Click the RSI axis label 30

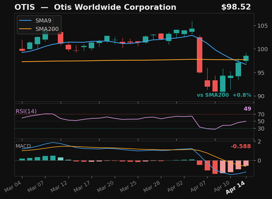261,129
